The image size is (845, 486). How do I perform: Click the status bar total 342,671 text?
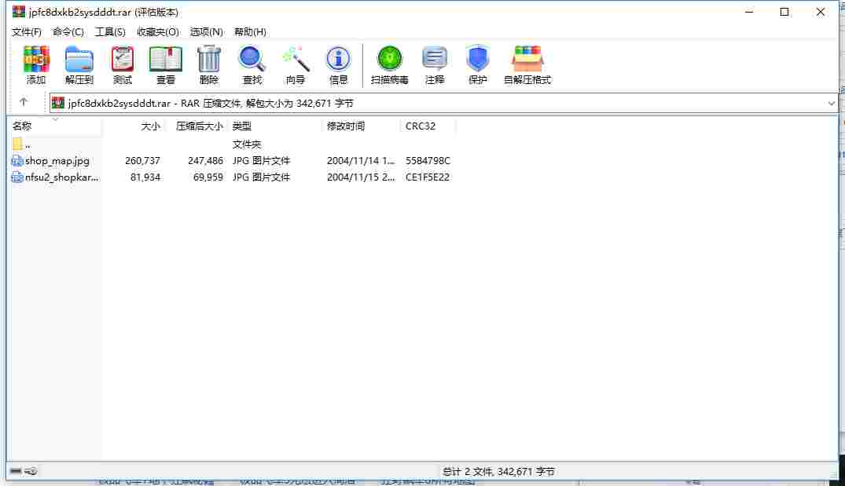coord(498,471)
